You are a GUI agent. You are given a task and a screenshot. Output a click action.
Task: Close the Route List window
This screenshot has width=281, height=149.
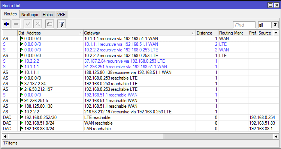277,5
